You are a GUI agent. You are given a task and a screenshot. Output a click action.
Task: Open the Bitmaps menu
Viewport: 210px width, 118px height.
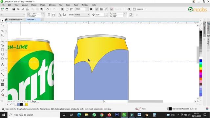(x=52, y=5)
